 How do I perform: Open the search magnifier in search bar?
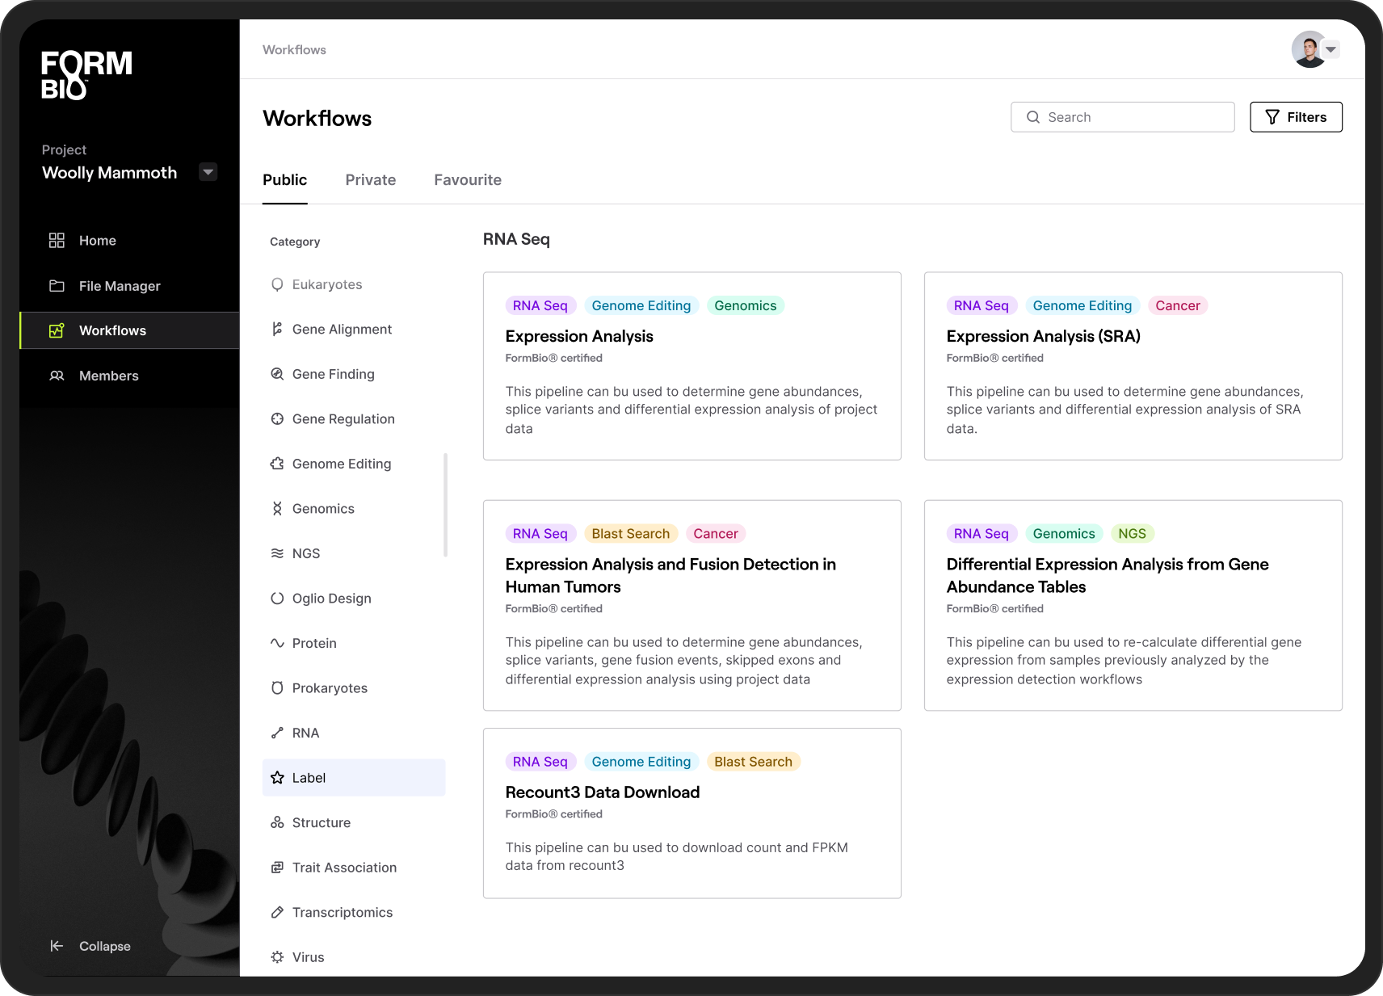tap(1033, 116)
